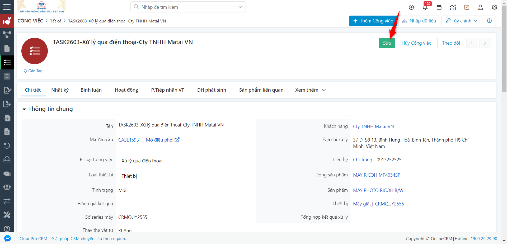Open the history refresh sidebar icon
507x244 pixels.
coord(7,146)
